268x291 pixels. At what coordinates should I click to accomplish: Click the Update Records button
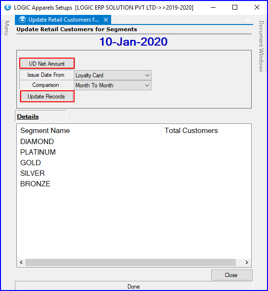(x=47, y=97)
